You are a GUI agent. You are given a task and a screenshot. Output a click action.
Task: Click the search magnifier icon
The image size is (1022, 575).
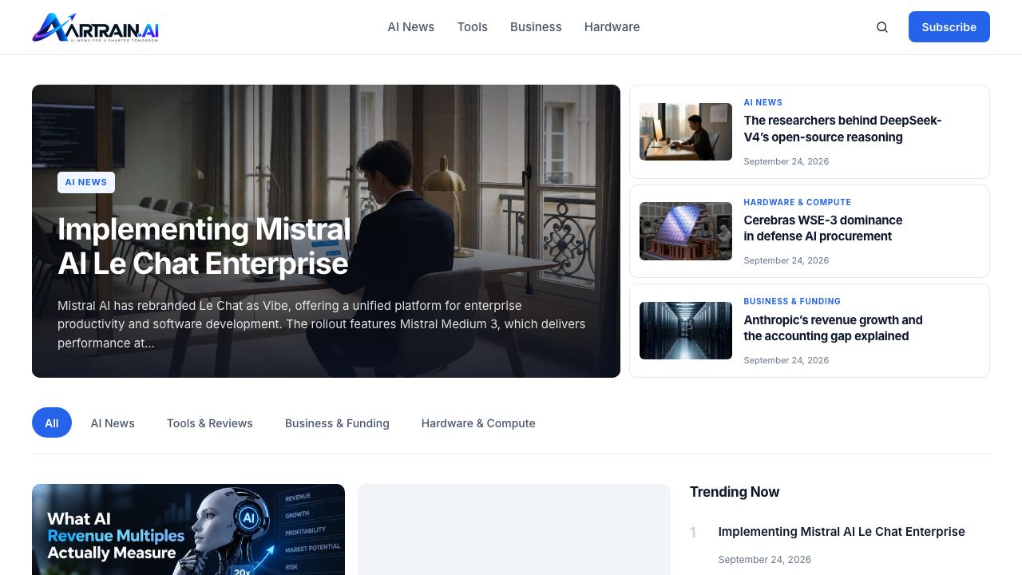[x=882, y=27]
